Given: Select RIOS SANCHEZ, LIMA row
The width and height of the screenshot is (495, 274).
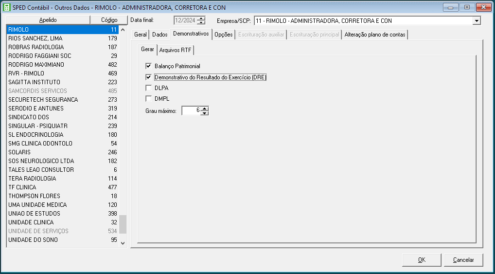Looking at the screenshot, I should (63, 38).
